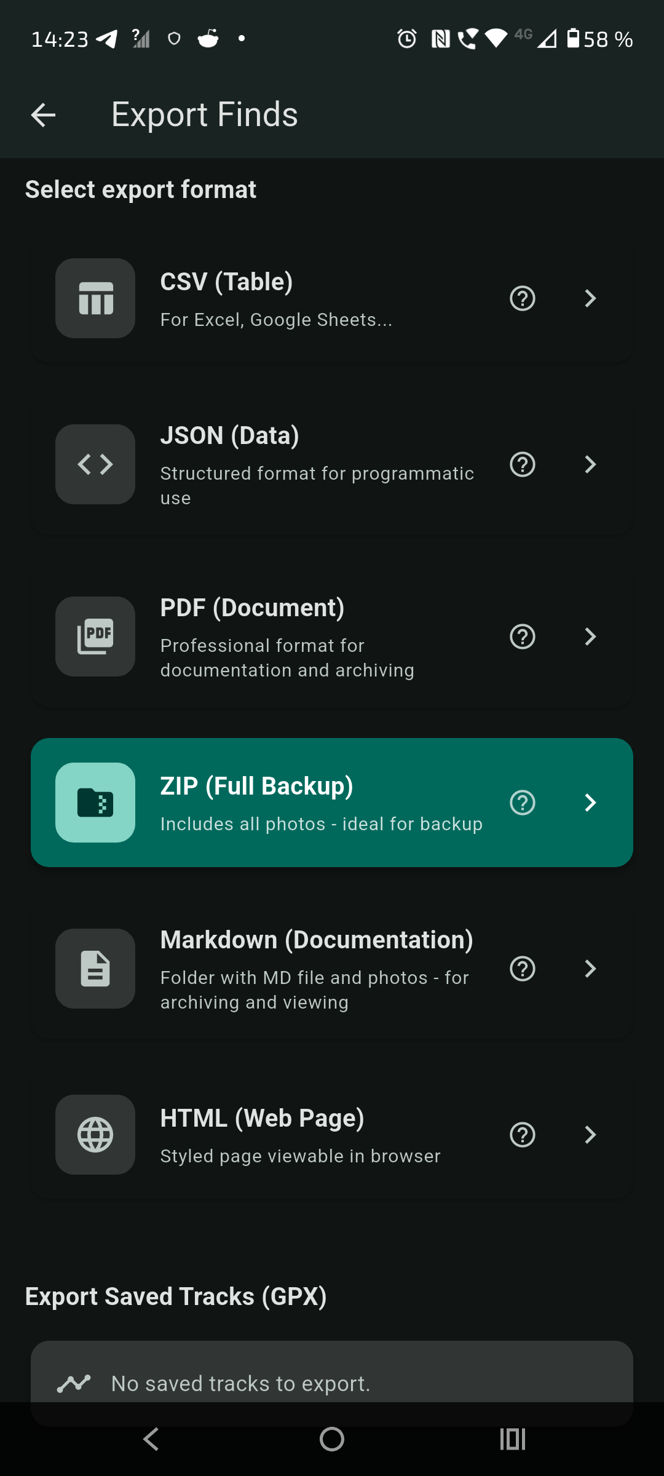Tap the Android back navigation button
This screenshot has width=664, height=1476.
pyautogui.click(x=151, y=1439)
